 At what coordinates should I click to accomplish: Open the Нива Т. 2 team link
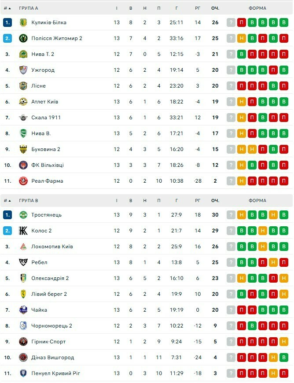[x=43, y=54]
